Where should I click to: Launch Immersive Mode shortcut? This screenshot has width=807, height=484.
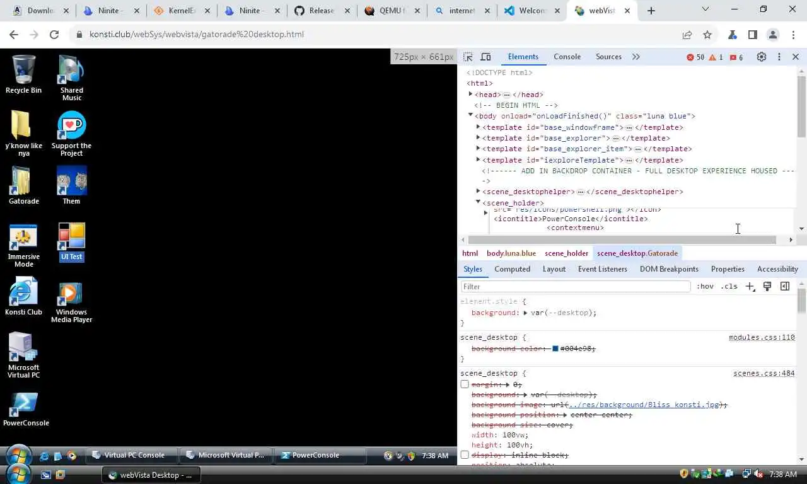[x=23, y=245]
